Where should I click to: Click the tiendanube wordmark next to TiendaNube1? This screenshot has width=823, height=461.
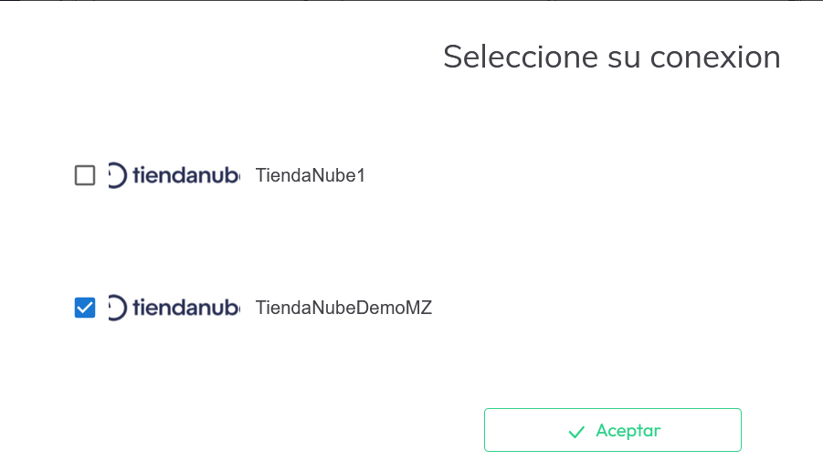(x=185, y=175)
